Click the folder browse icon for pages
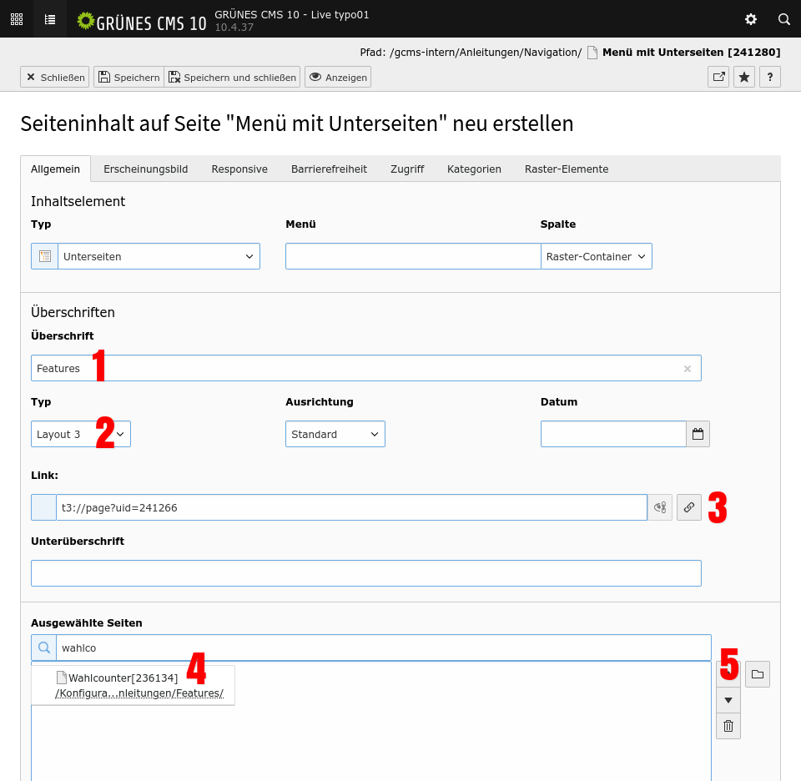 pos(757,674)
